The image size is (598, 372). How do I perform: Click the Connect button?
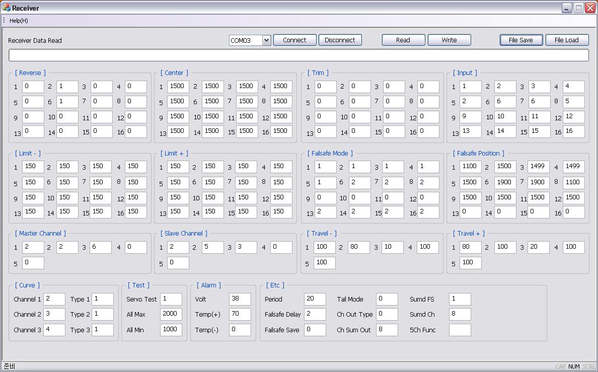point(294,40)
